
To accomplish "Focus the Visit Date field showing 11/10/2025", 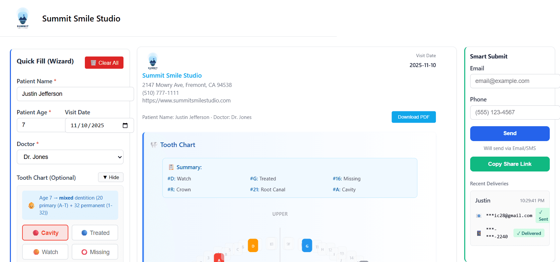I will [99, 126].
